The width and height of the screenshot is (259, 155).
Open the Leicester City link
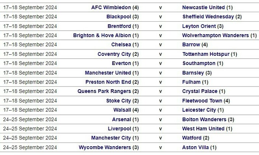tap(199, 110)
